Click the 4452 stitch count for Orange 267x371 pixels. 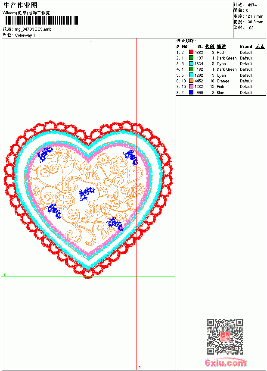199,81
